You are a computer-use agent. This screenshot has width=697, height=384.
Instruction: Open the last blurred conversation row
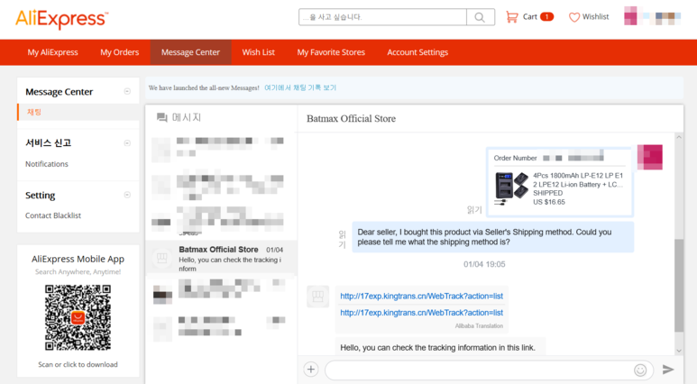[x=222, y=327]
